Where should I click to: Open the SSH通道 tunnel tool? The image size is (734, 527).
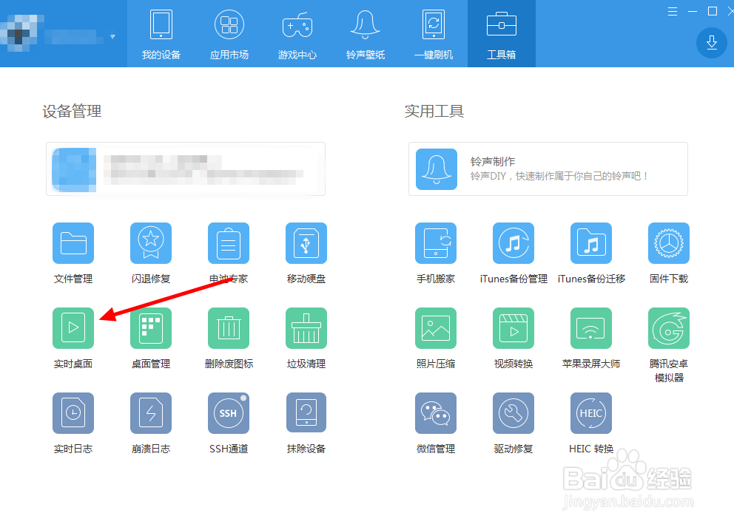229,413
